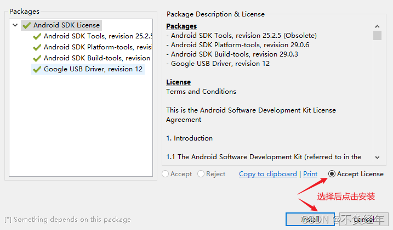Select Android SDK Build-tools row
Viewport: 393px width, 230px height.
coord(92,58)
